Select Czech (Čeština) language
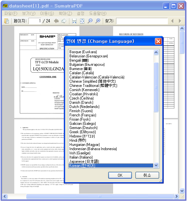Screen dimensions: 187x202 [111, 98]
